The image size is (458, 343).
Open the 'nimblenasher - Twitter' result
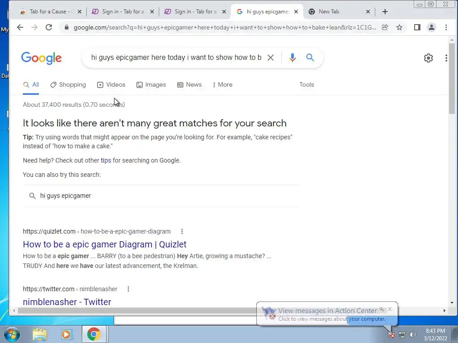click(67, 302)
